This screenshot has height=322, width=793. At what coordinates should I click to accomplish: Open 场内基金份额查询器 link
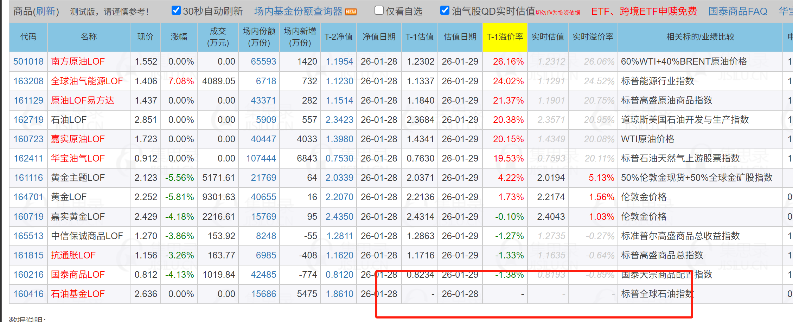(298, 12)
